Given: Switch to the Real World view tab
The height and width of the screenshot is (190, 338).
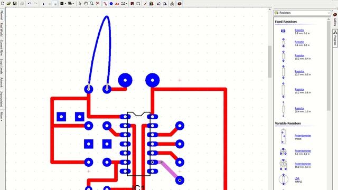Looking at the screenshot, I should (2, 30).
